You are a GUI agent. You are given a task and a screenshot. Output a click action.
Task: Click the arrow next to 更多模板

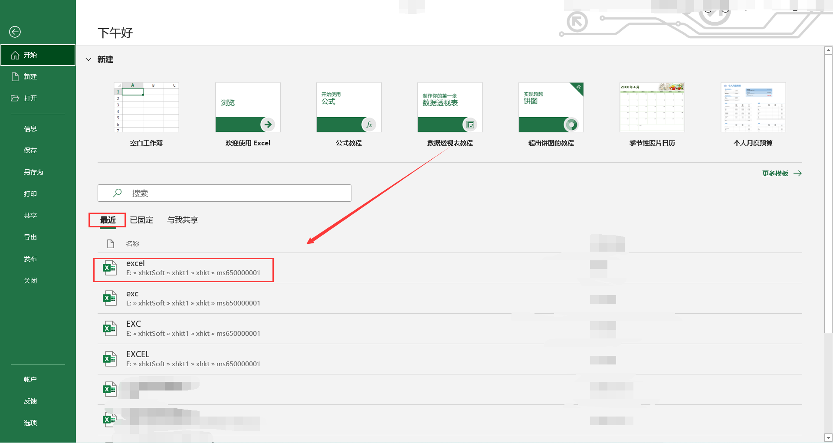click(797, 174)
